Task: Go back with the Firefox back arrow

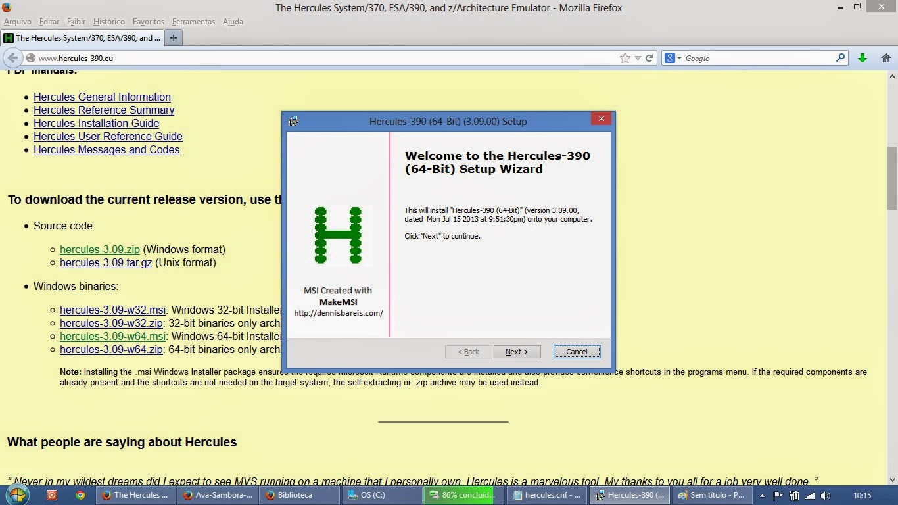Action: pos(12,58)
